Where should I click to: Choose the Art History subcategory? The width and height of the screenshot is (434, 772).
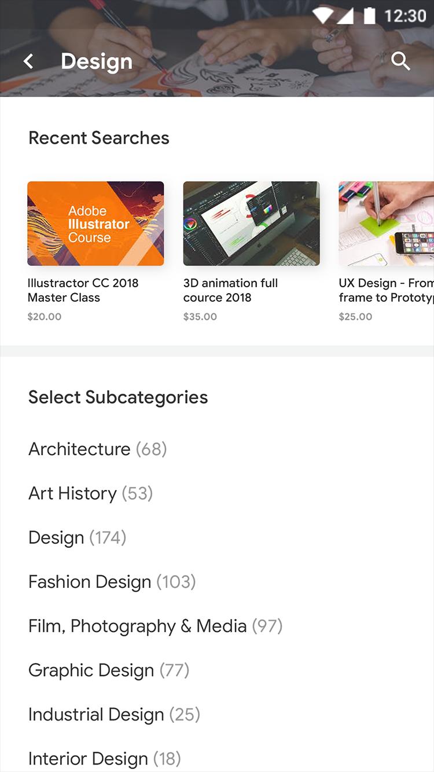pyautogui.click(x=90, y=493)
